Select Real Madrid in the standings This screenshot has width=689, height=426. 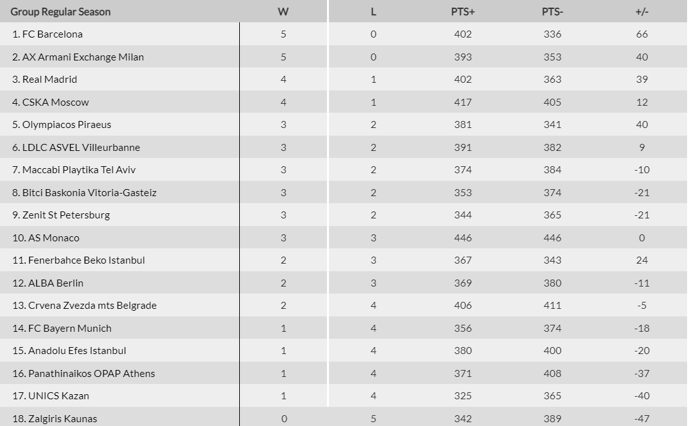pos(50,80)
